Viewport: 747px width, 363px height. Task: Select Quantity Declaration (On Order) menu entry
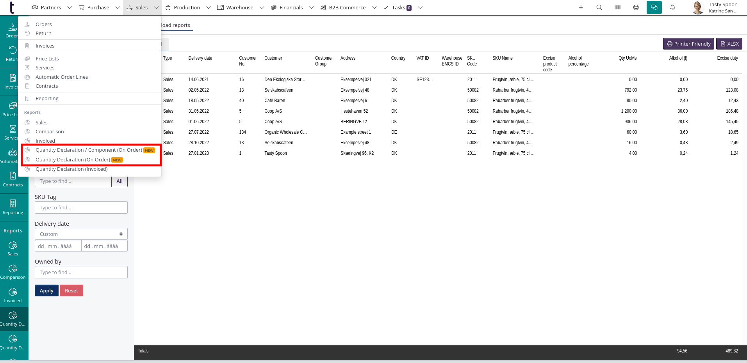(73, 160)
